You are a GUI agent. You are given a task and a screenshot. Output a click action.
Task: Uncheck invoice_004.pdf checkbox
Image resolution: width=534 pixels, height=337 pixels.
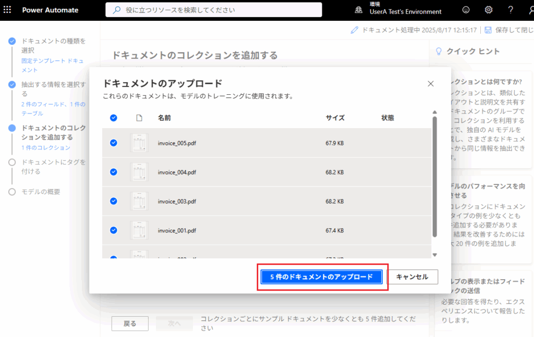[113, 172]
